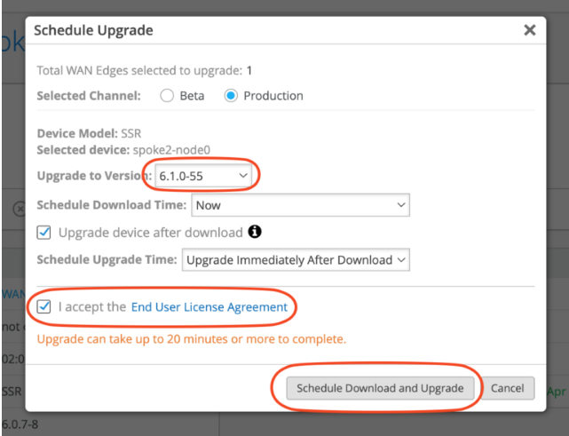Open the End User License Agreement link
Viewport: 569px width, 436px height.
pos(209,307)
